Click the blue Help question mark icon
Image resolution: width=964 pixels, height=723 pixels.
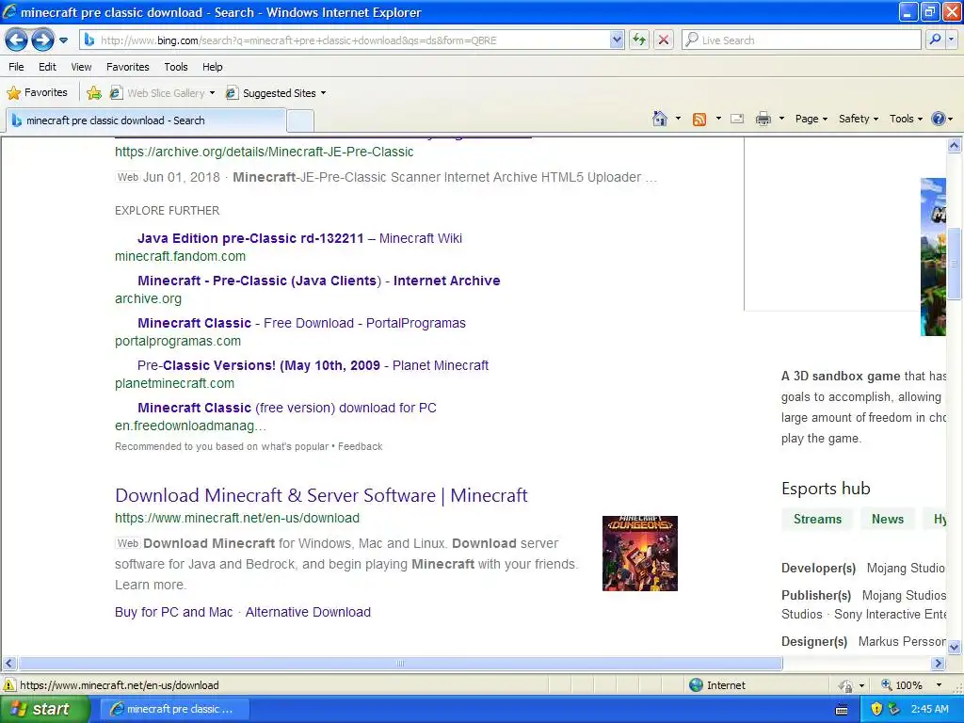pos(939,119)
